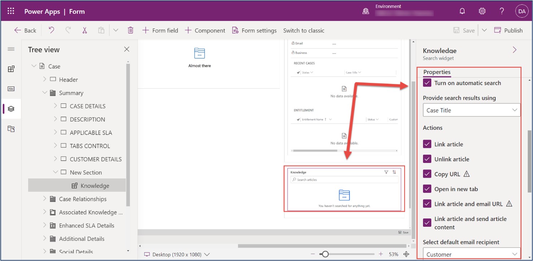Uncheck the Open in new tab checkbox

(x=427, y=189)
